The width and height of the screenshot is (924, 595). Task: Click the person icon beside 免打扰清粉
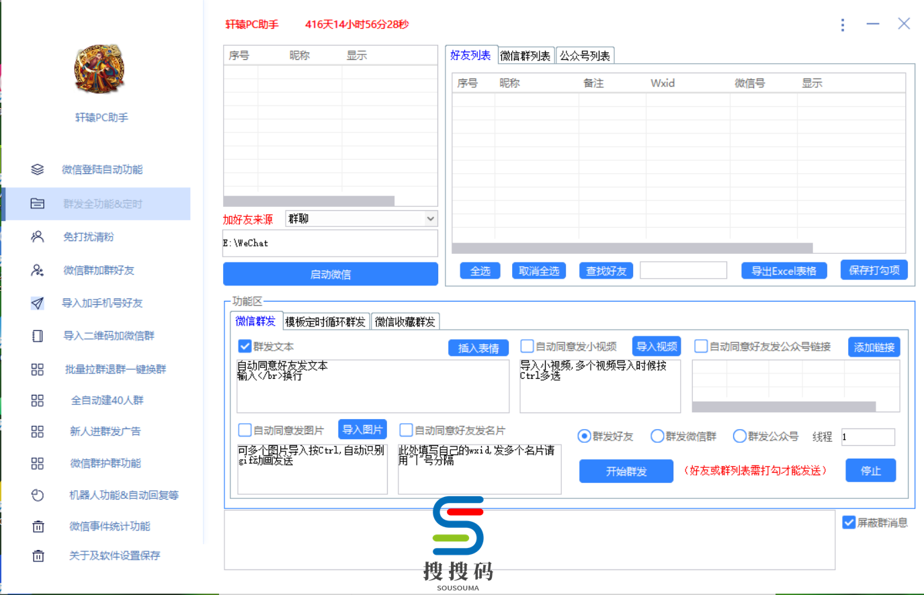coord(38,236)
